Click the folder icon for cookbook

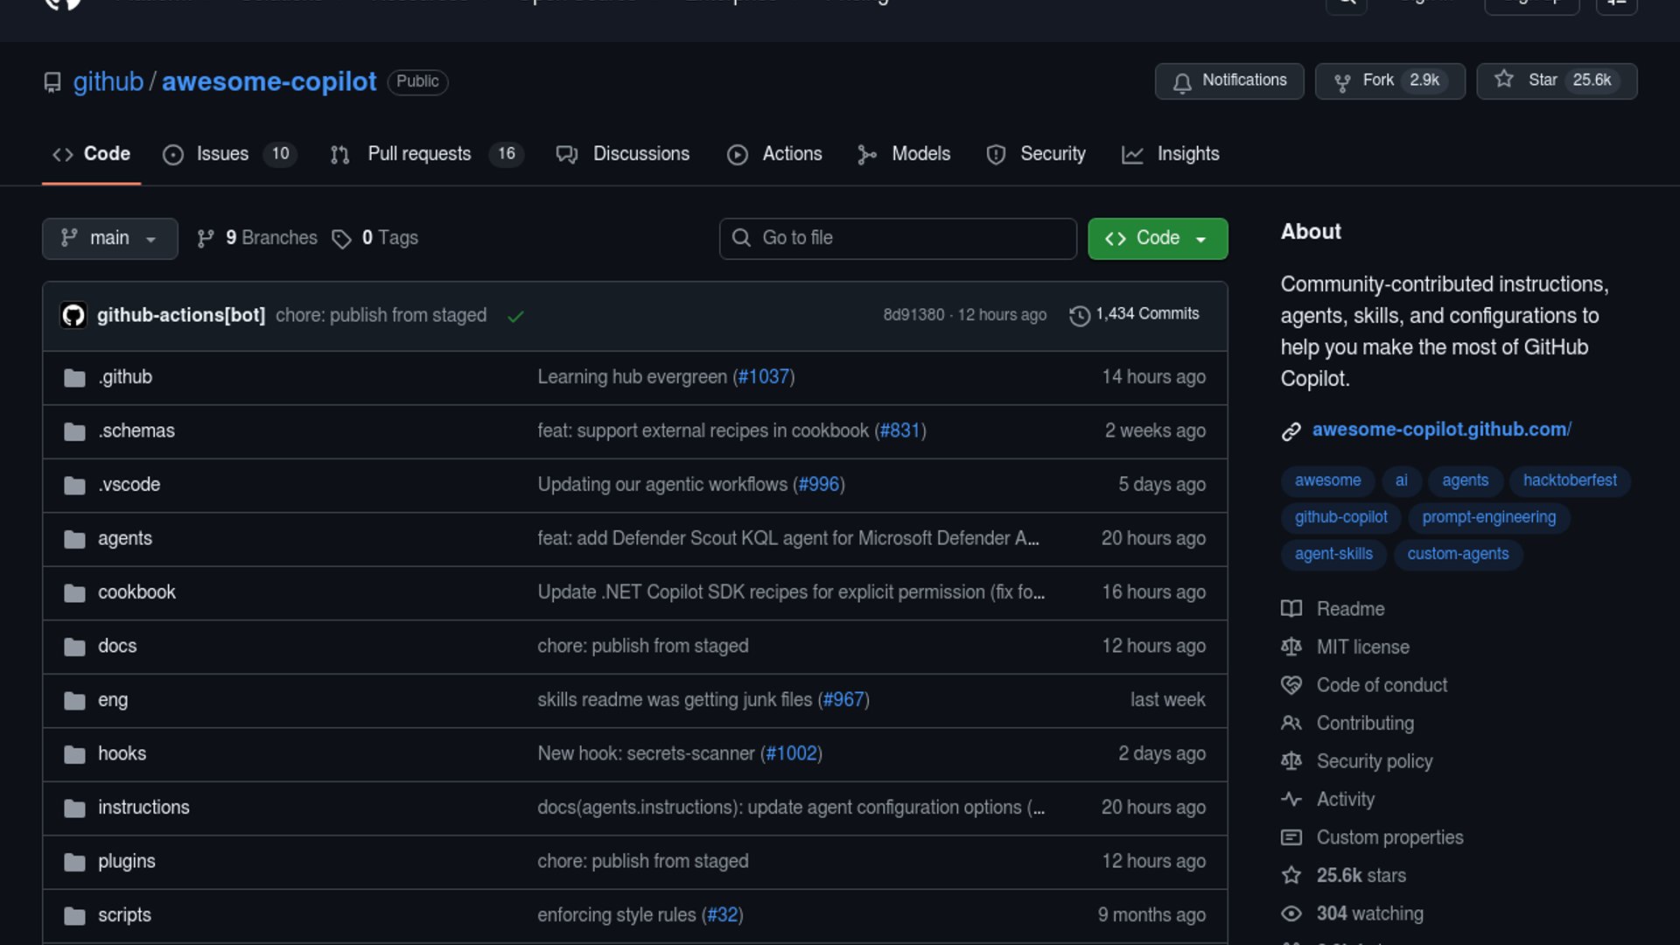[74, 593]
